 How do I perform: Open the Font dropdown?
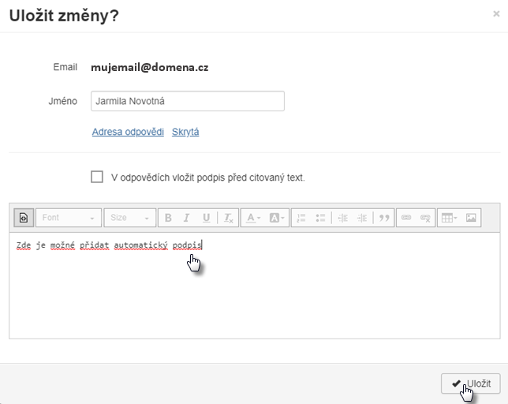pyautogui.click(x=69, y=218)
